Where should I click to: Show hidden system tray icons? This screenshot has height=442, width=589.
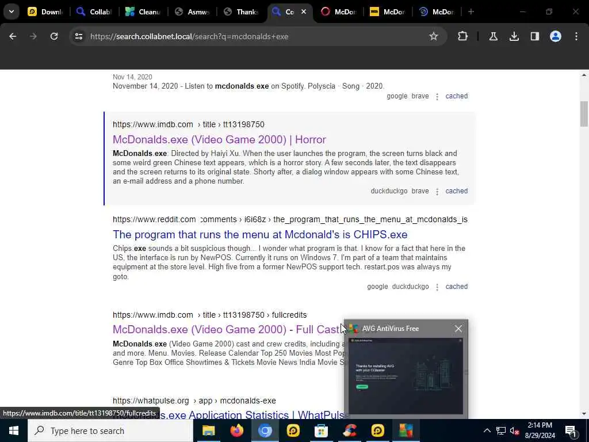tap(487, 430)
